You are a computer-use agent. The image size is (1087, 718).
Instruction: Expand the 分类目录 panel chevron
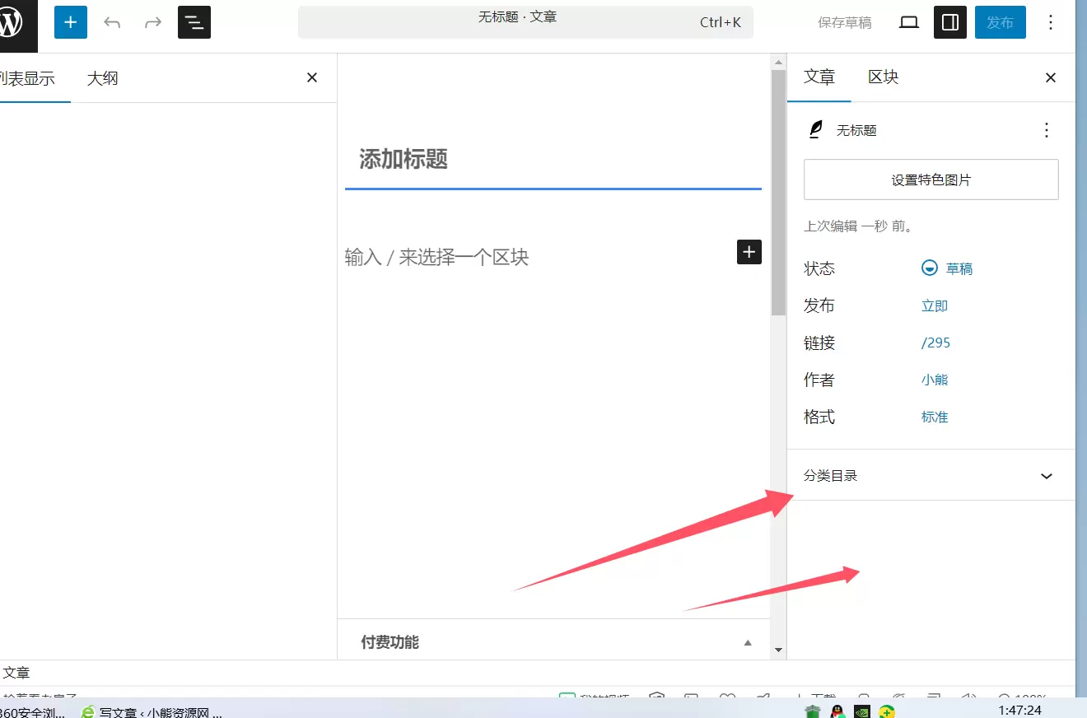[1047, 476]
